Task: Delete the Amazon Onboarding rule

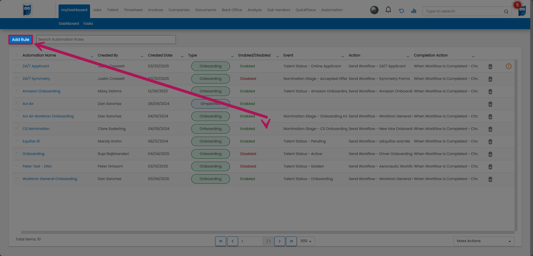Action: pyautogui.click(x=490, y=92)
